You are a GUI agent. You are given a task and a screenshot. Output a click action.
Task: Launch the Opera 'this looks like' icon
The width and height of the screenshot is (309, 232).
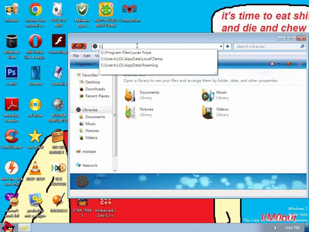35,47
